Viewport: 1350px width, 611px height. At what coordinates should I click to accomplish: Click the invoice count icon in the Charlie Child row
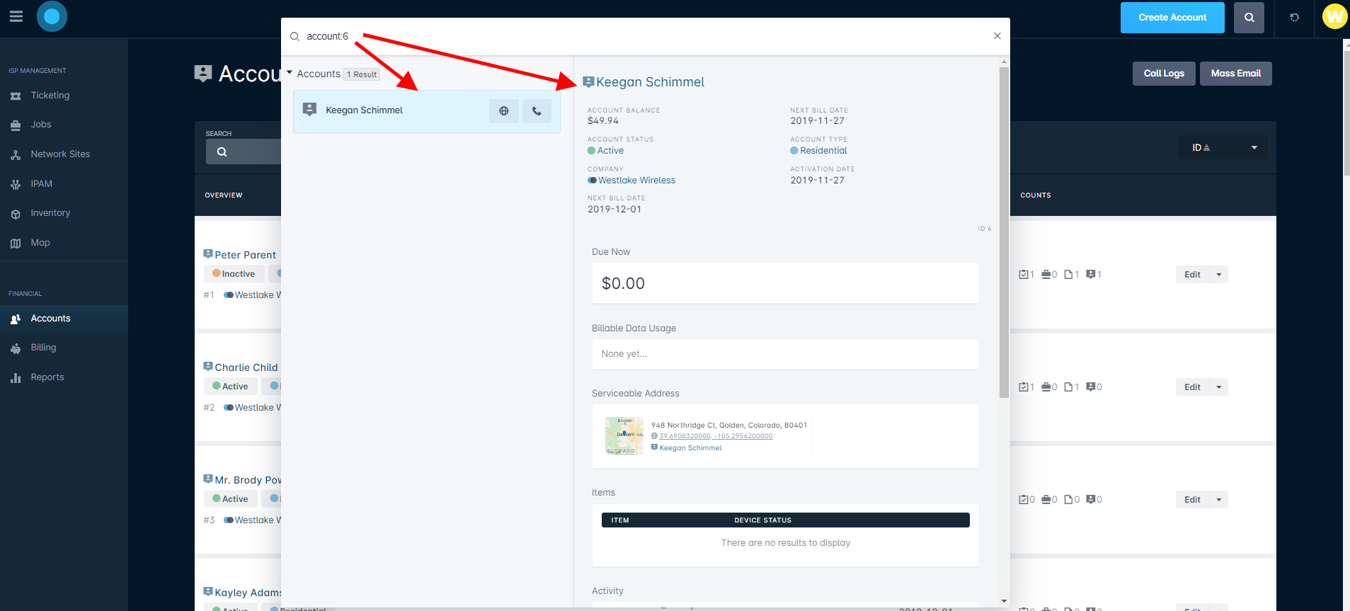(1068, 387)
